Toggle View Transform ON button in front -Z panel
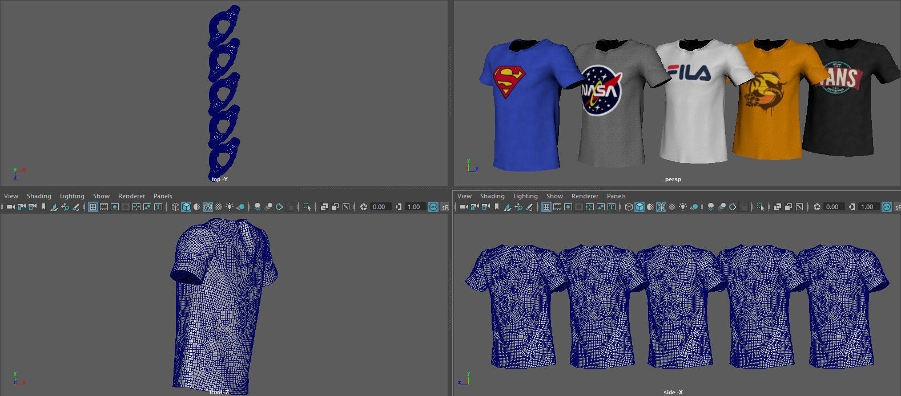 (433, 207)
